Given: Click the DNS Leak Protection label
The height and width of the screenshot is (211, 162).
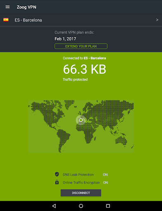Looking at the screenshot, I should point(78,175).
